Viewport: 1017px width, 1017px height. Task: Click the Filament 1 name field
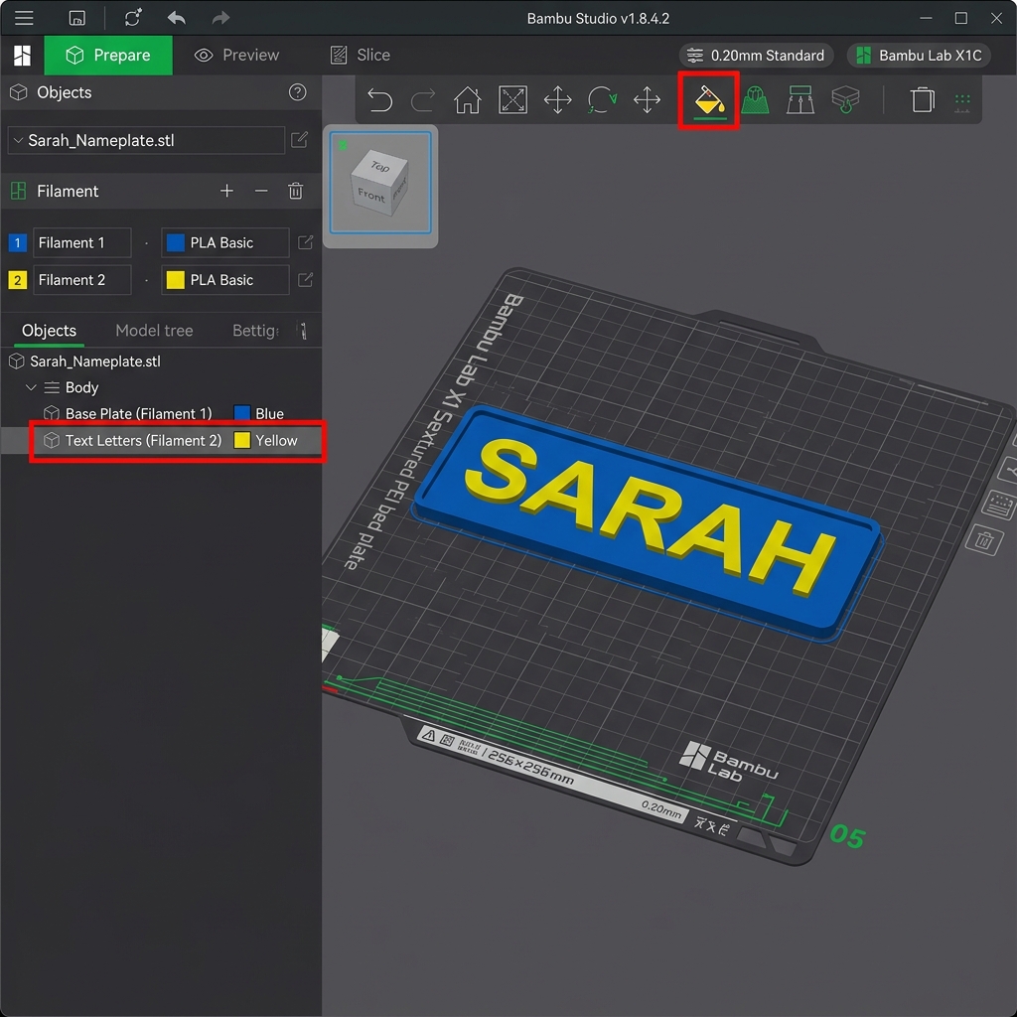(82, 242)
